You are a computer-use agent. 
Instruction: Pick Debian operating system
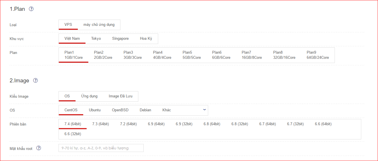145,110
